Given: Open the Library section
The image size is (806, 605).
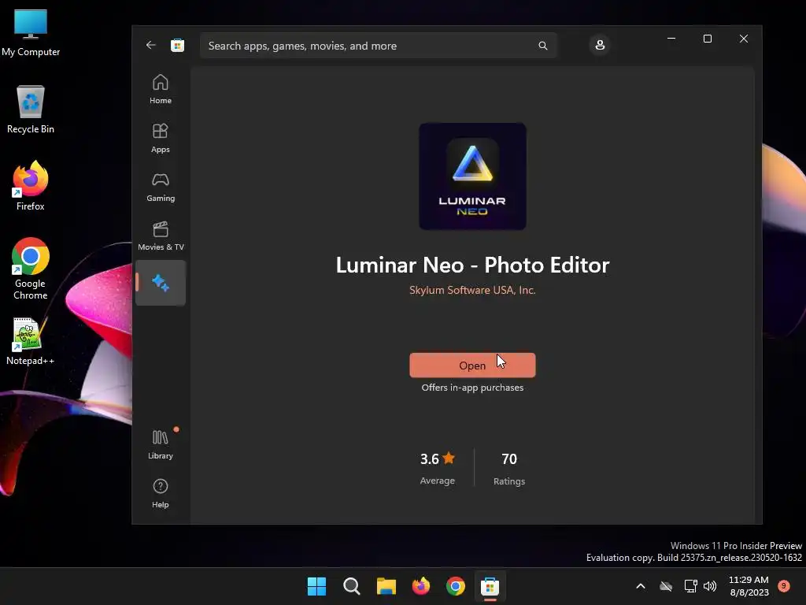Looking at the screenshot, I should 161,444.
